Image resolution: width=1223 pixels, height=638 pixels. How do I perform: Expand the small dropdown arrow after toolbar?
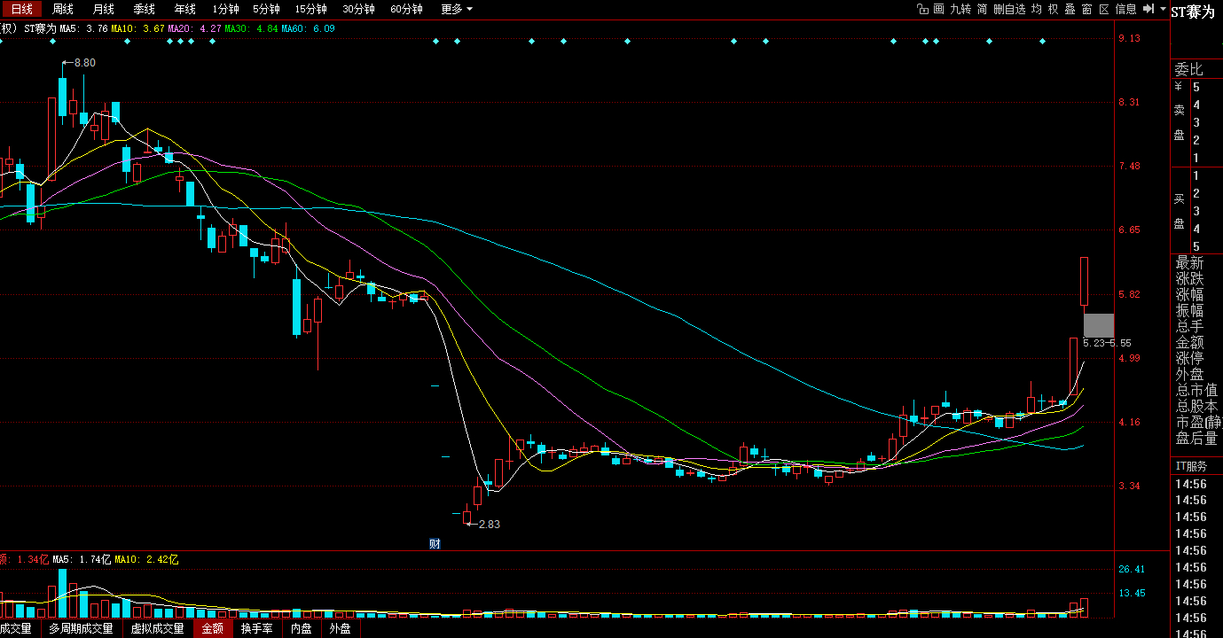pyautogui.click(x=1163, y=9)
